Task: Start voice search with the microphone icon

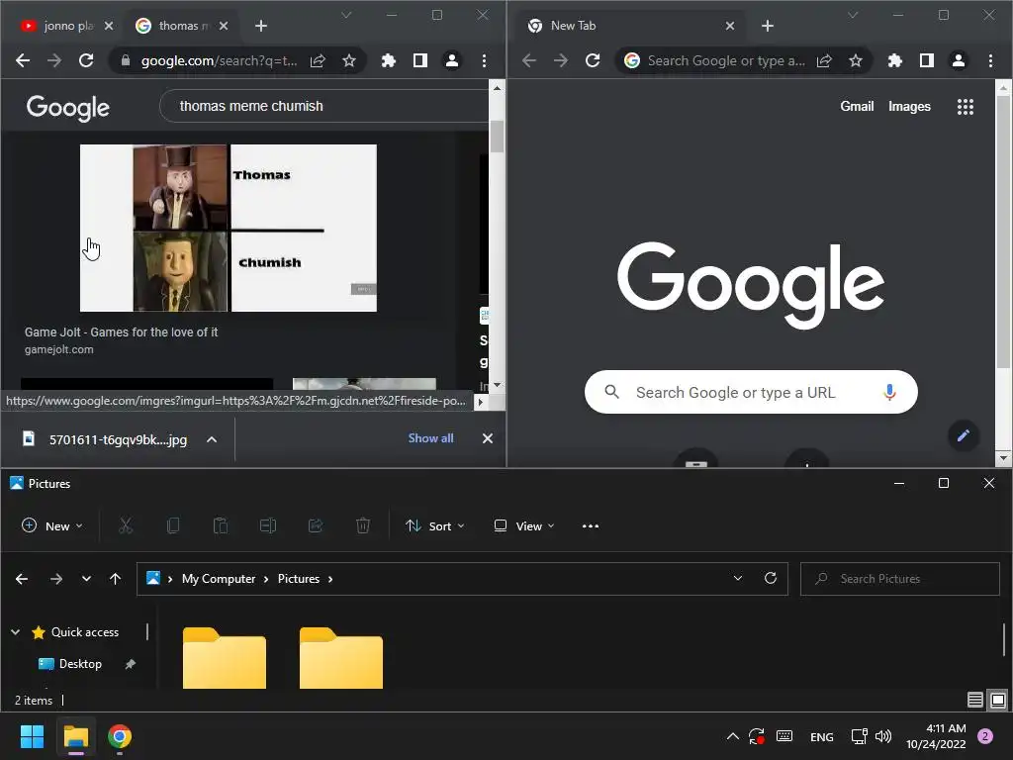Action: point(889,392)
